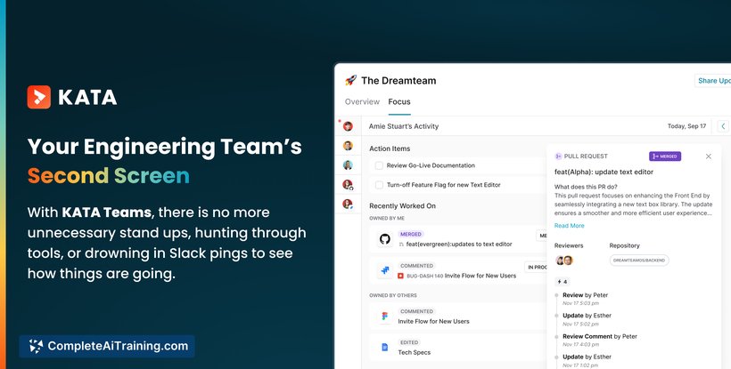Screen dimensions: 731x369
Task: Click the CompleteAiTraining.com badge
Action: pyautogui.click(x=107, y=346)
